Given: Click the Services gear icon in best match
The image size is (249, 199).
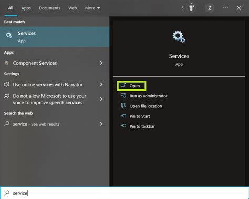Looking at the screenshot, I should tap(9, 35).
